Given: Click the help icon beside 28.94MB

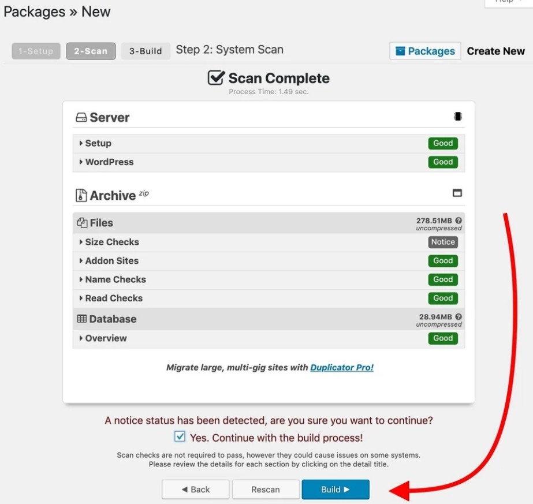Looking at the screenshot, I should coord(458,317).
